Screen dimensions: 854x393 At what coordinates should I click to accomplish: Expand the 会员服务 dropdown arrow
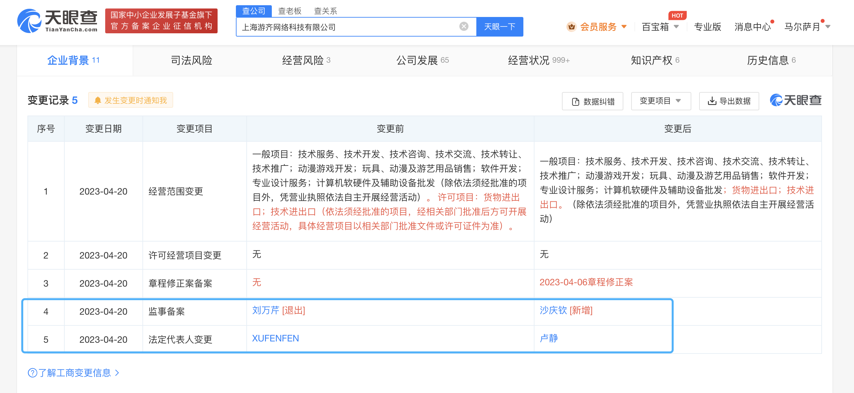coord(624,26)
